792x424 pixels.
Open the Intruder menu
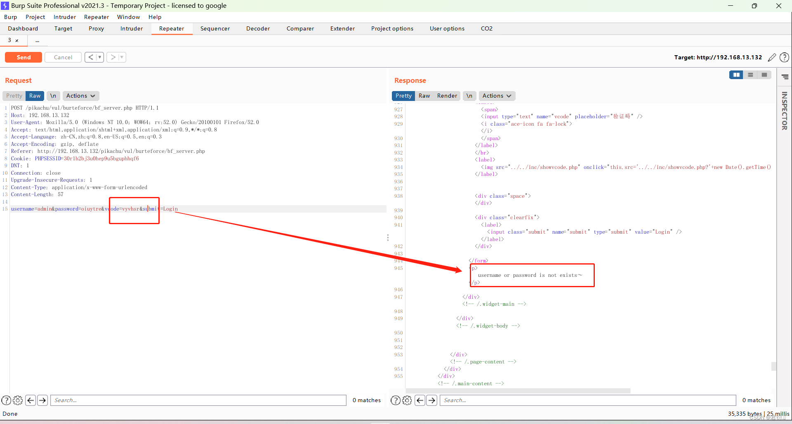[x=65, y=17]
